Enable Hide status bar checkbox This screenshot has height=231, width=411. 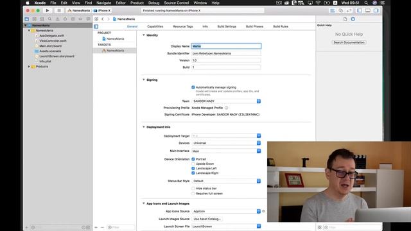[193, 188]
